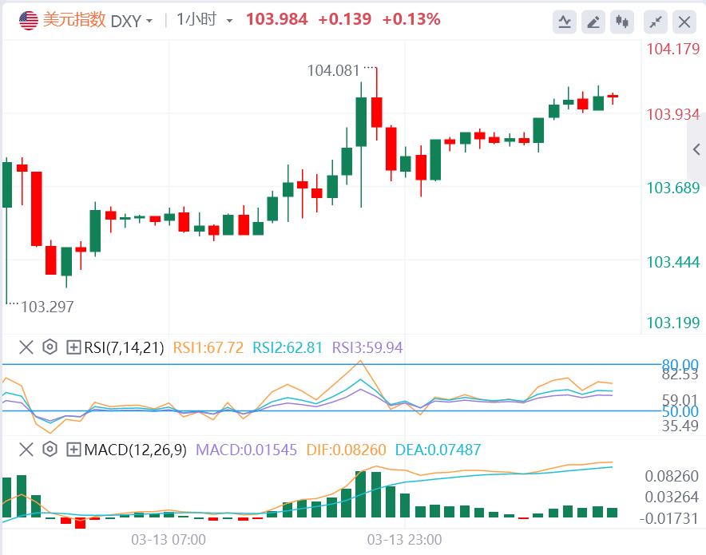
Task: Open RSI indicator settings hexagon icon
Action: pyautogui.click(x=50, y=347)
